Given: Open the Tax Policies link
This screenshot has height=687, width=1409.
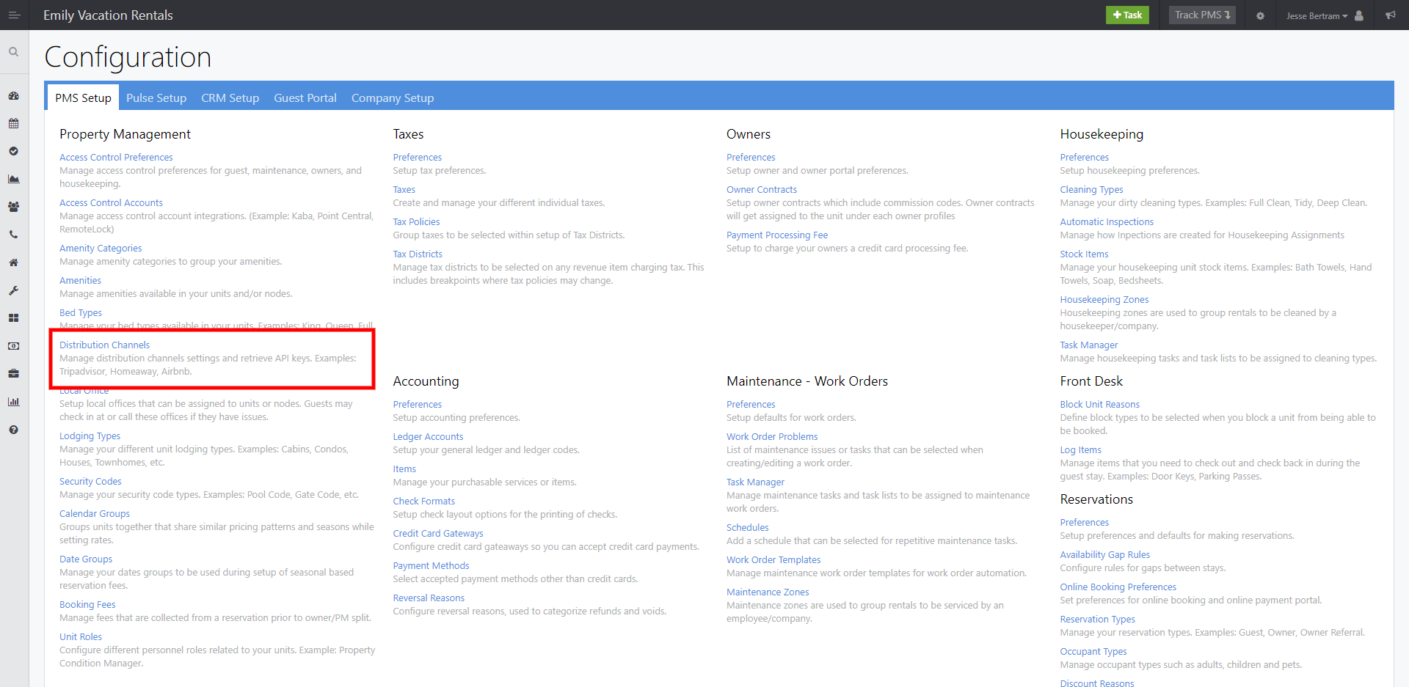Looking at the screenshot, I should 416,221.
